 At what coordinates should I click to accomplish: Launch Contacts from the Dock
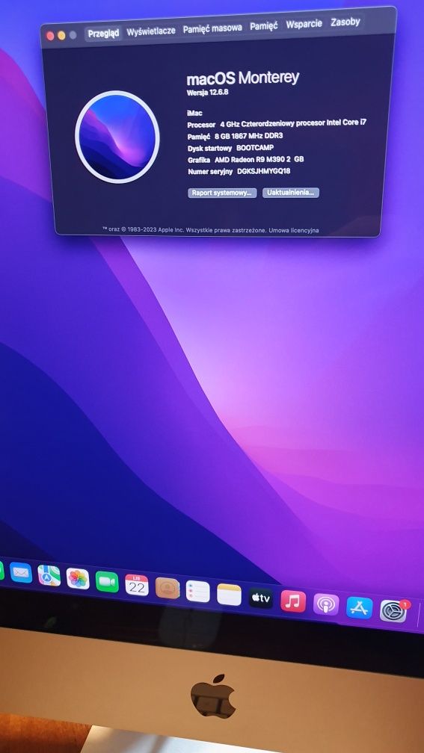click(168, 589)
